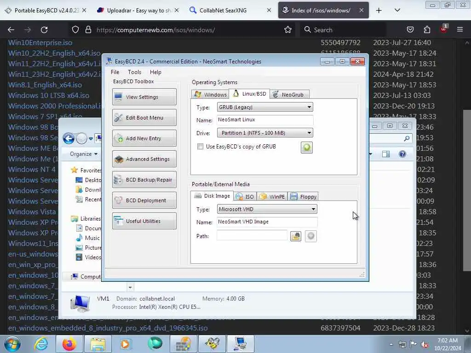Open Advanced Settings in EasyBCD toolbox

[x=144, y=159]
